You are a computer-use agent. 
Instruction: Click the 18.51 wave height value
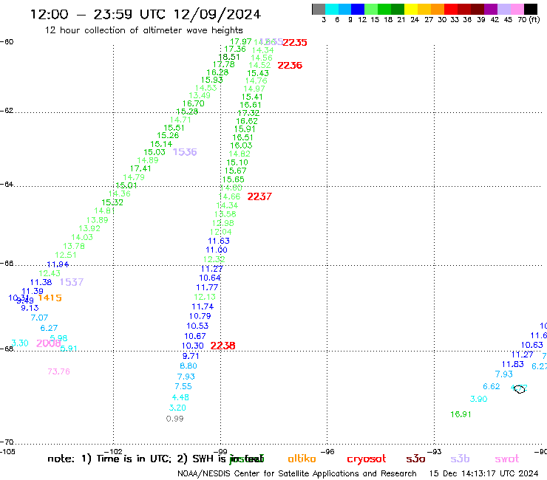click(x=229, y=57)
